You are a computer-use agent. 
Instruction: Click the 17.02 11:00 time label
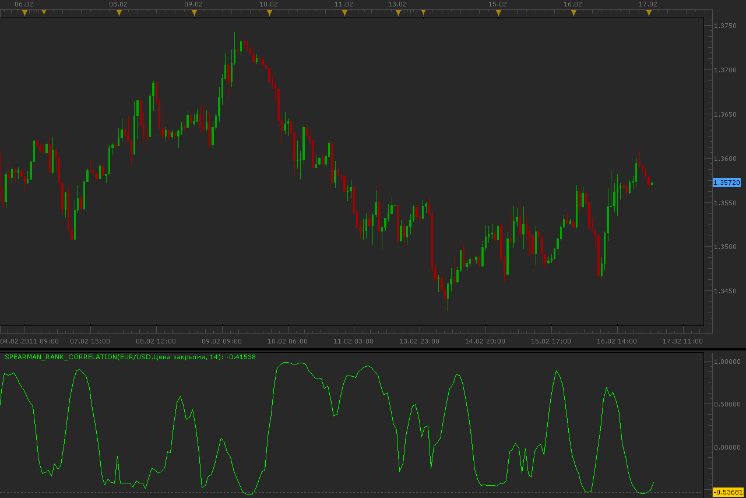pyautogui.click(x=683, y=341)
